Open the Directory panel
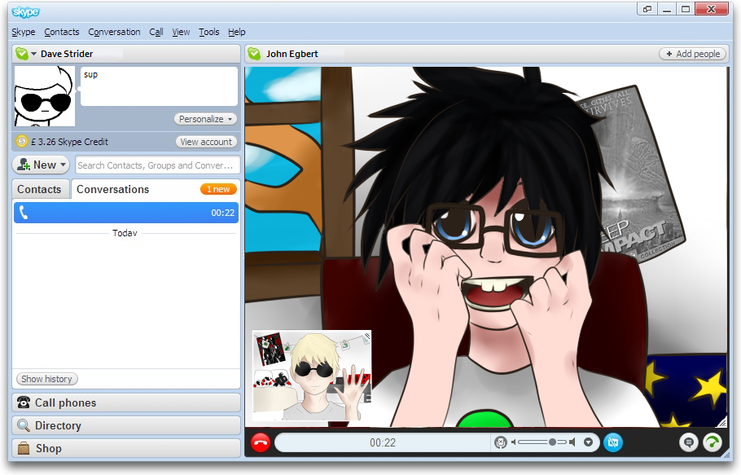 click(x=126, y=425)
